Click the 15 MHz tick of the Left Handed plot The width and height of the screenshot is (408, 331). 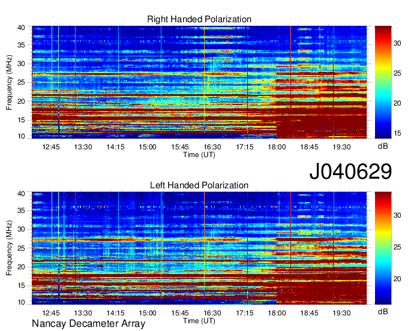click(x=22, y=285)
